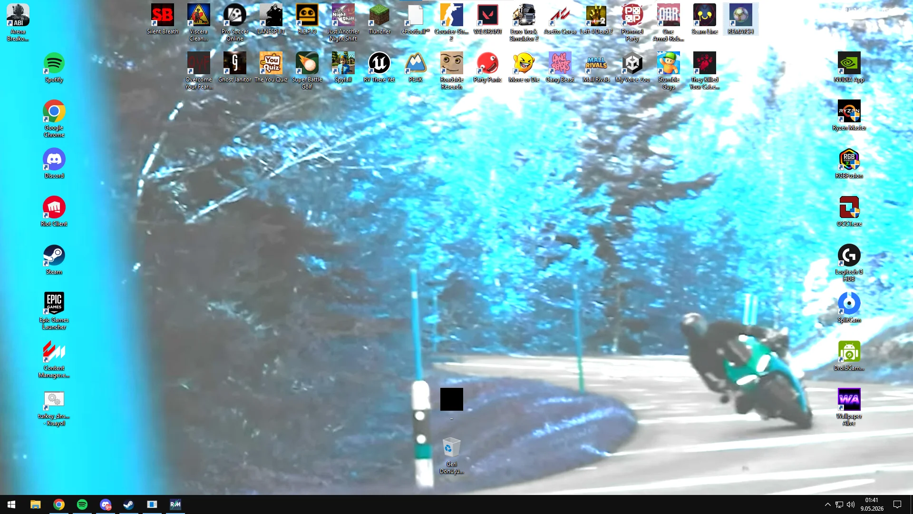
Task: Select the Scam Line game icon
Action: tap(705, 19)
